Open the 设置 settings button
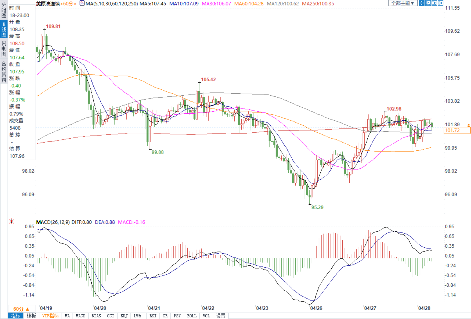The width and height of the screenshot is (471, 319). click(221, 316)
